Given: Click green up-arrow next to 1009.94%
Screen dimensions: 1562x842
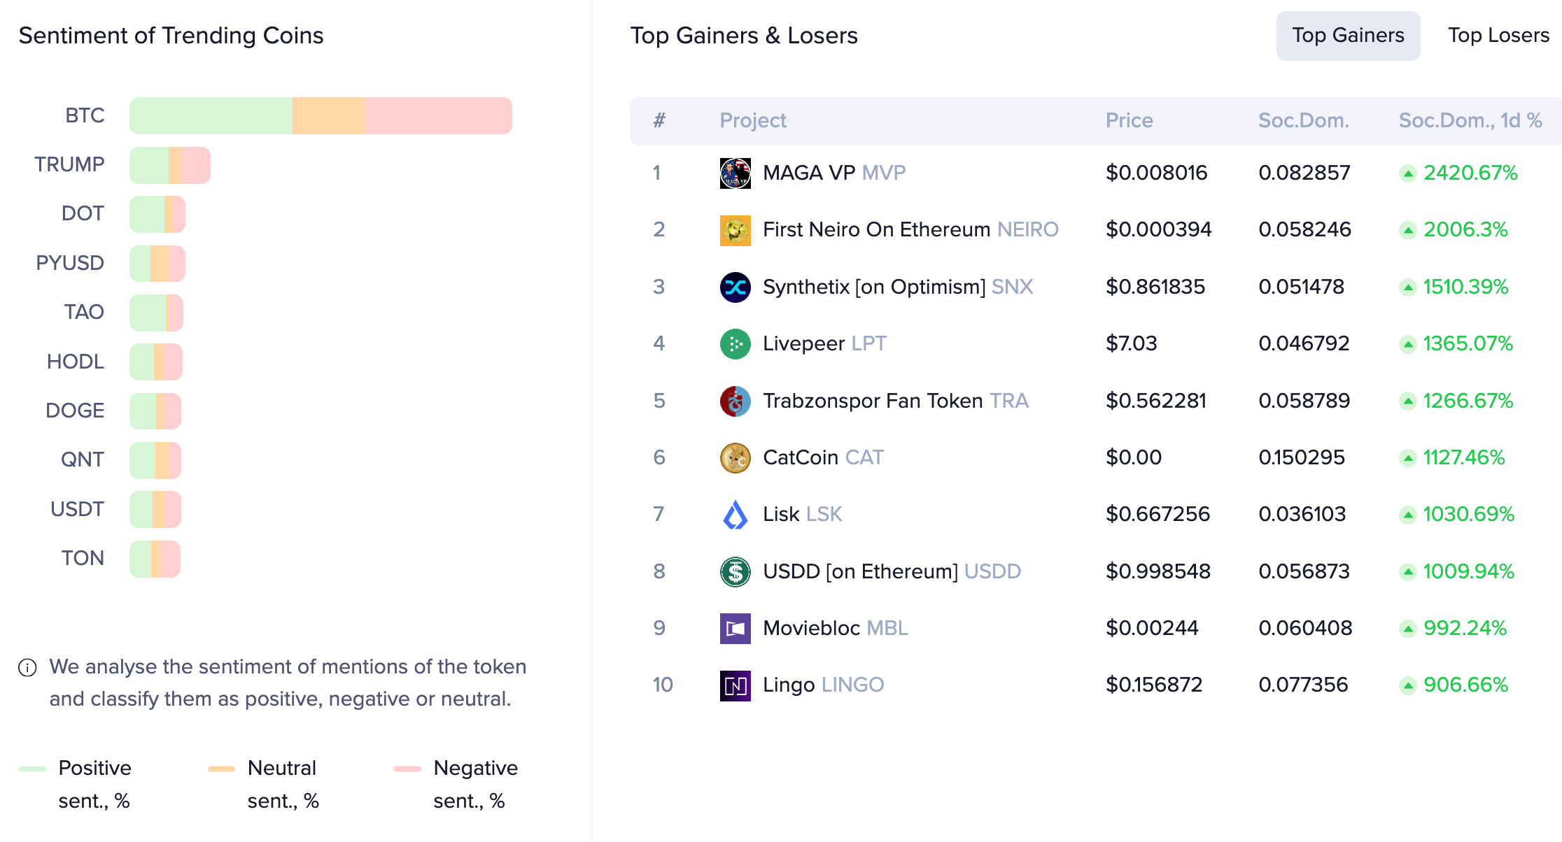Looking at the screenshot, I should 1407,572.
